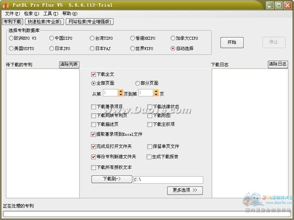The image size is (294, 220).
Task: Enable the 下载同族专利页 checkbox
Action: [x=93, y=116]
